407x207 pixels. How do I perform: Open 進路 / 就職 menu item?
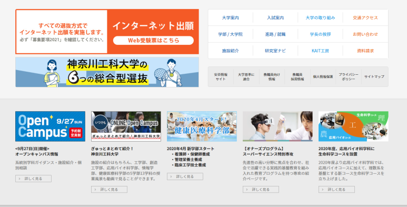pyautogui.click(x=275, y=34)
